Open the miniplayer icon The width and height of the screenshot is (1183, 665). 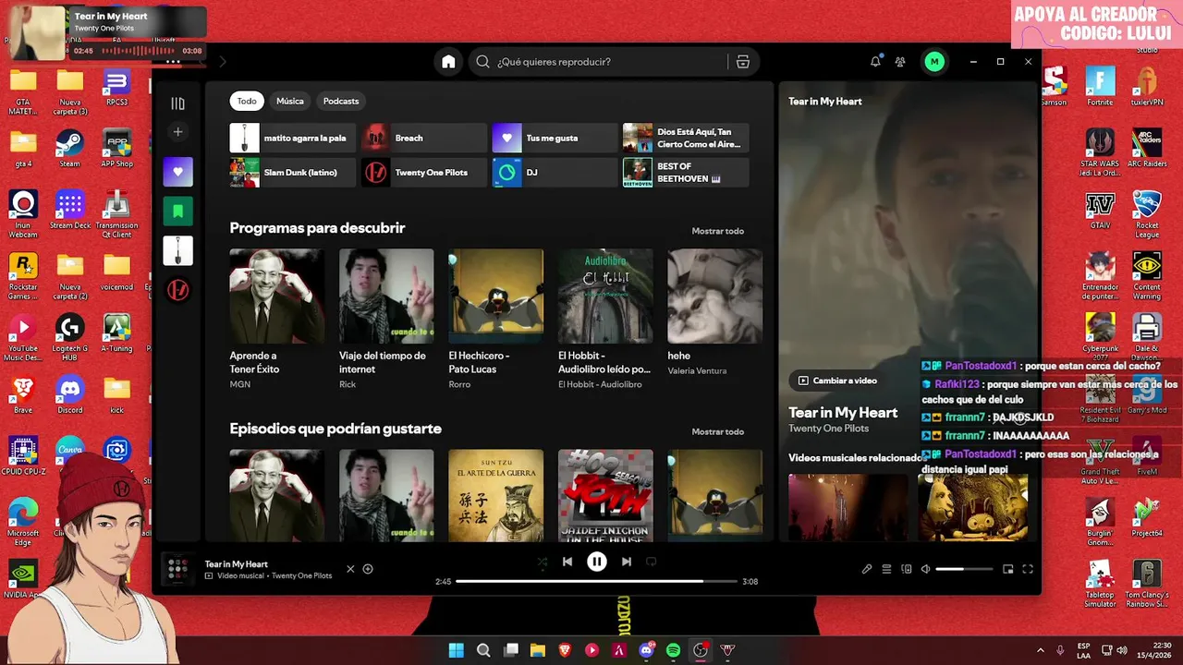coord(1008,569)
